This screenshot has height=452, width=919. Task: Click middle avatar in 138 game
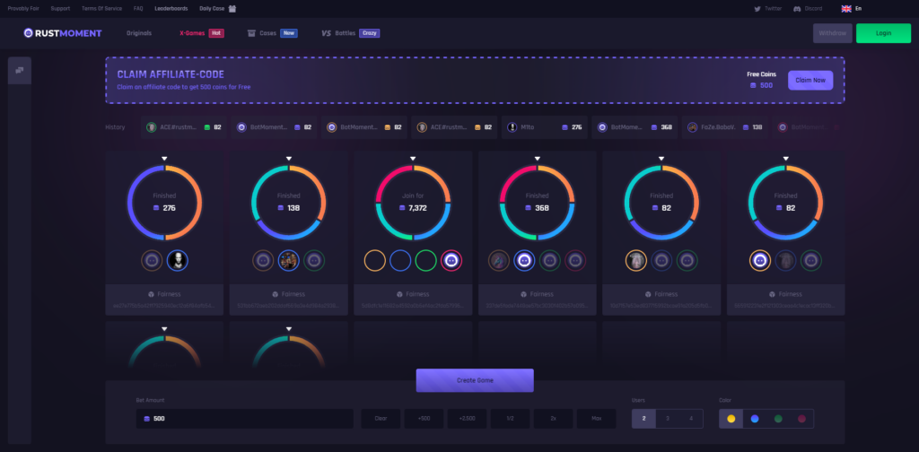point(288,261)
